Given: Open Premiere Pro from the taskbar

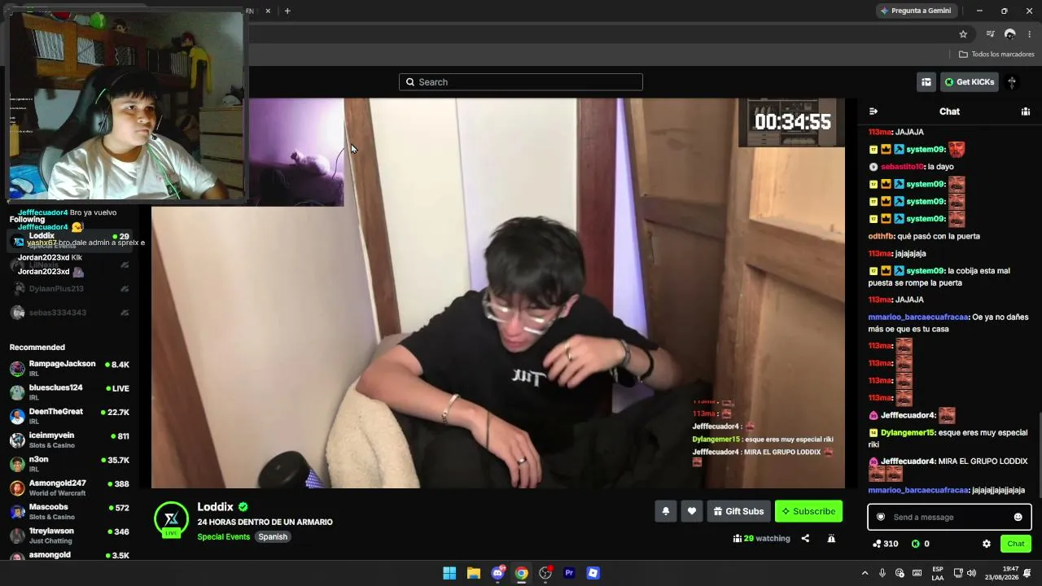Looking at the screenshot, I should tap(569, 573).
